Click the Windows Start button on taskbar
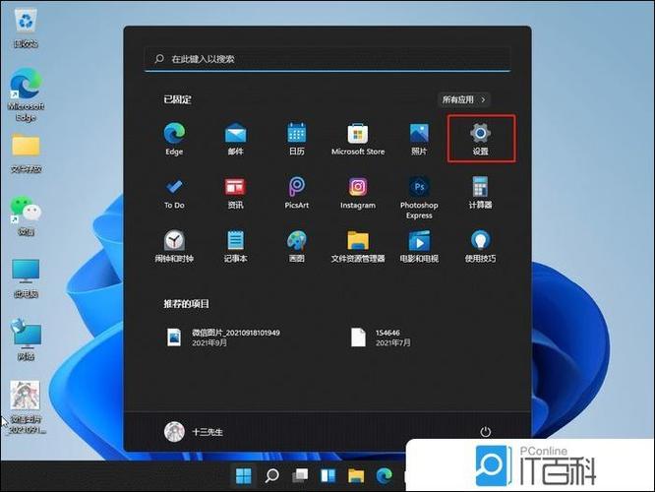 click(243, 477)
